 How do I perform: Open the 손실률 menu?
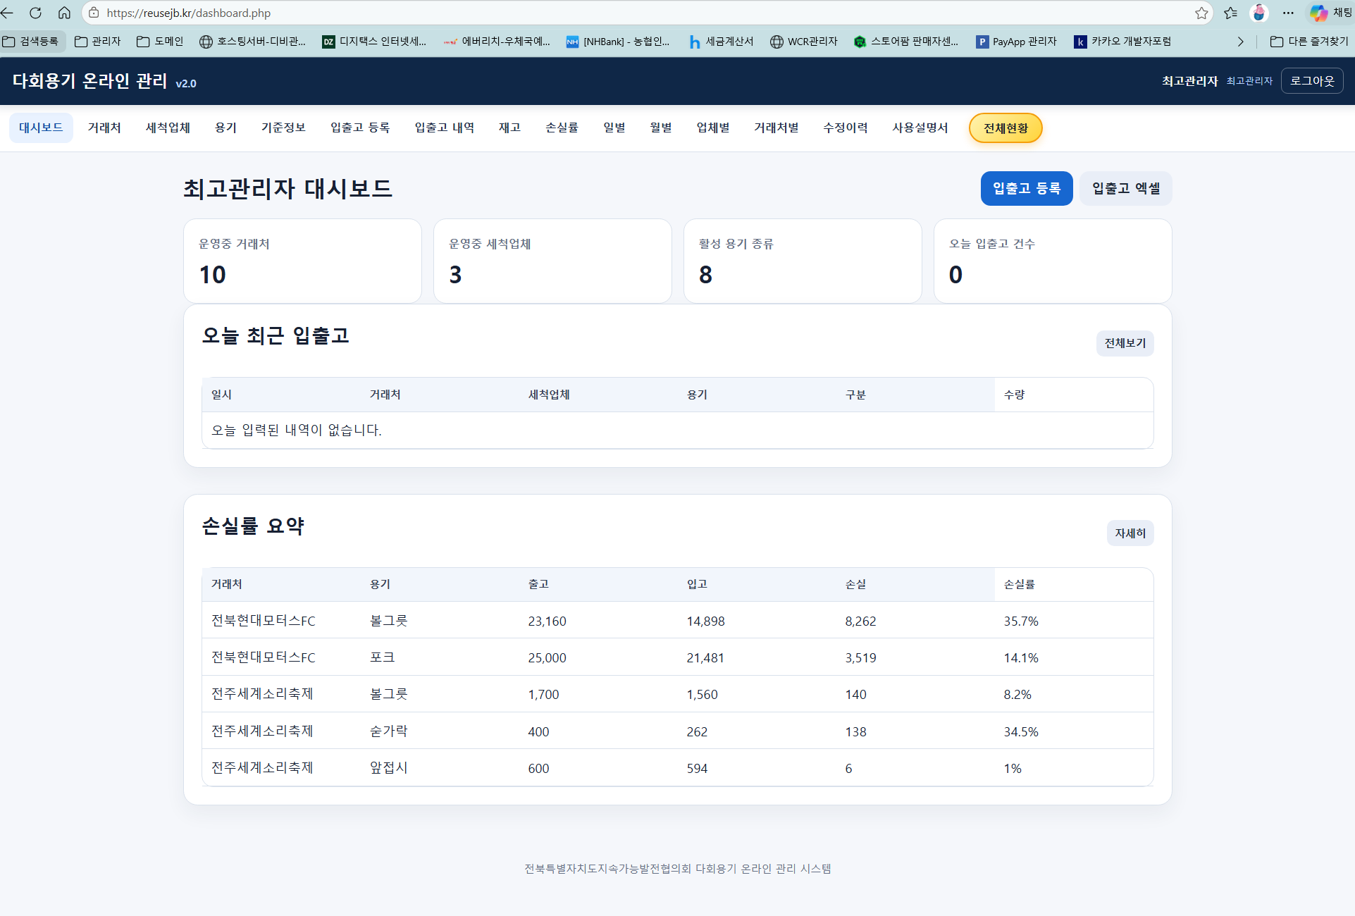[562, 128]
